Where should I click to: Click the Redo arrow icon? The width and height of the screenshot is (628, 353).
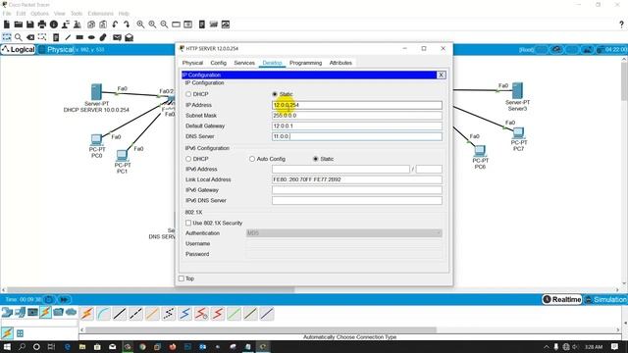(x=127, y=25)
